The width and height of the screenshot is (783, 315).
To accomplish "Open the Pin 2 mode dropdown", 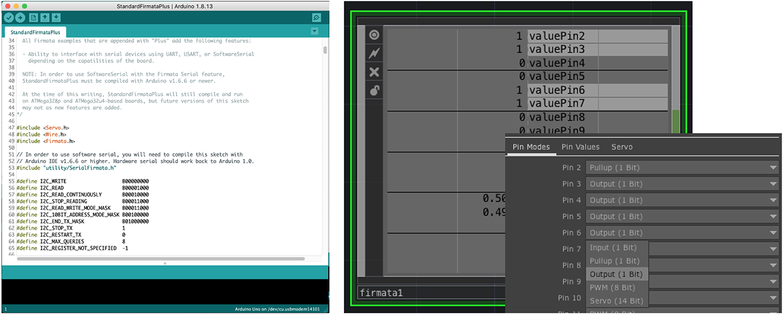I will (683, 168).
